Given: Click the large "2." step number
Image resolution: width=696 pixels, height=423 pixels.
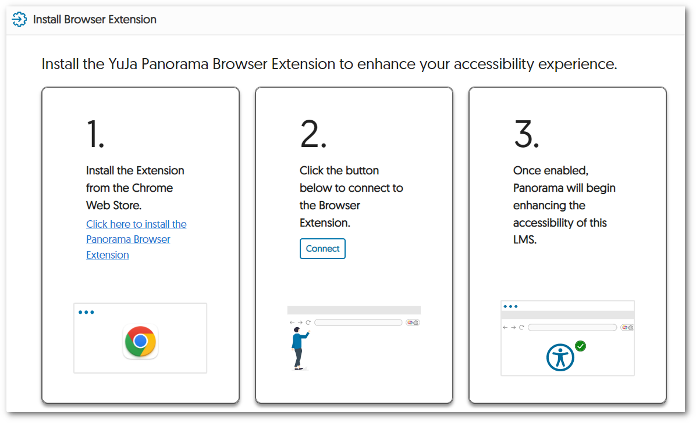Looking at the screenshot, I should point(313,134).
